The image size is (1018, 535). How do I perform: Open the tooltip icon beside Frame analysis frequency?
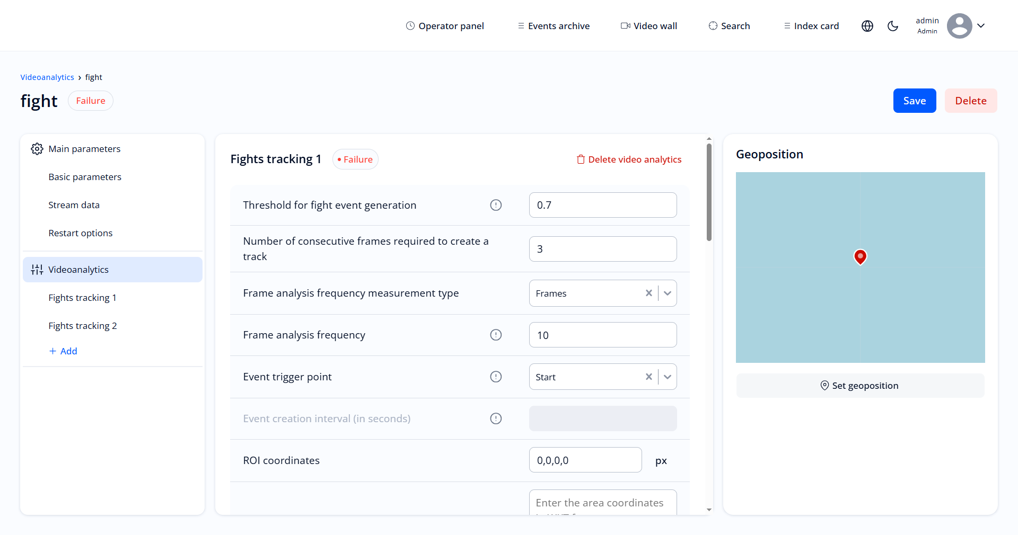coord(496,335)
